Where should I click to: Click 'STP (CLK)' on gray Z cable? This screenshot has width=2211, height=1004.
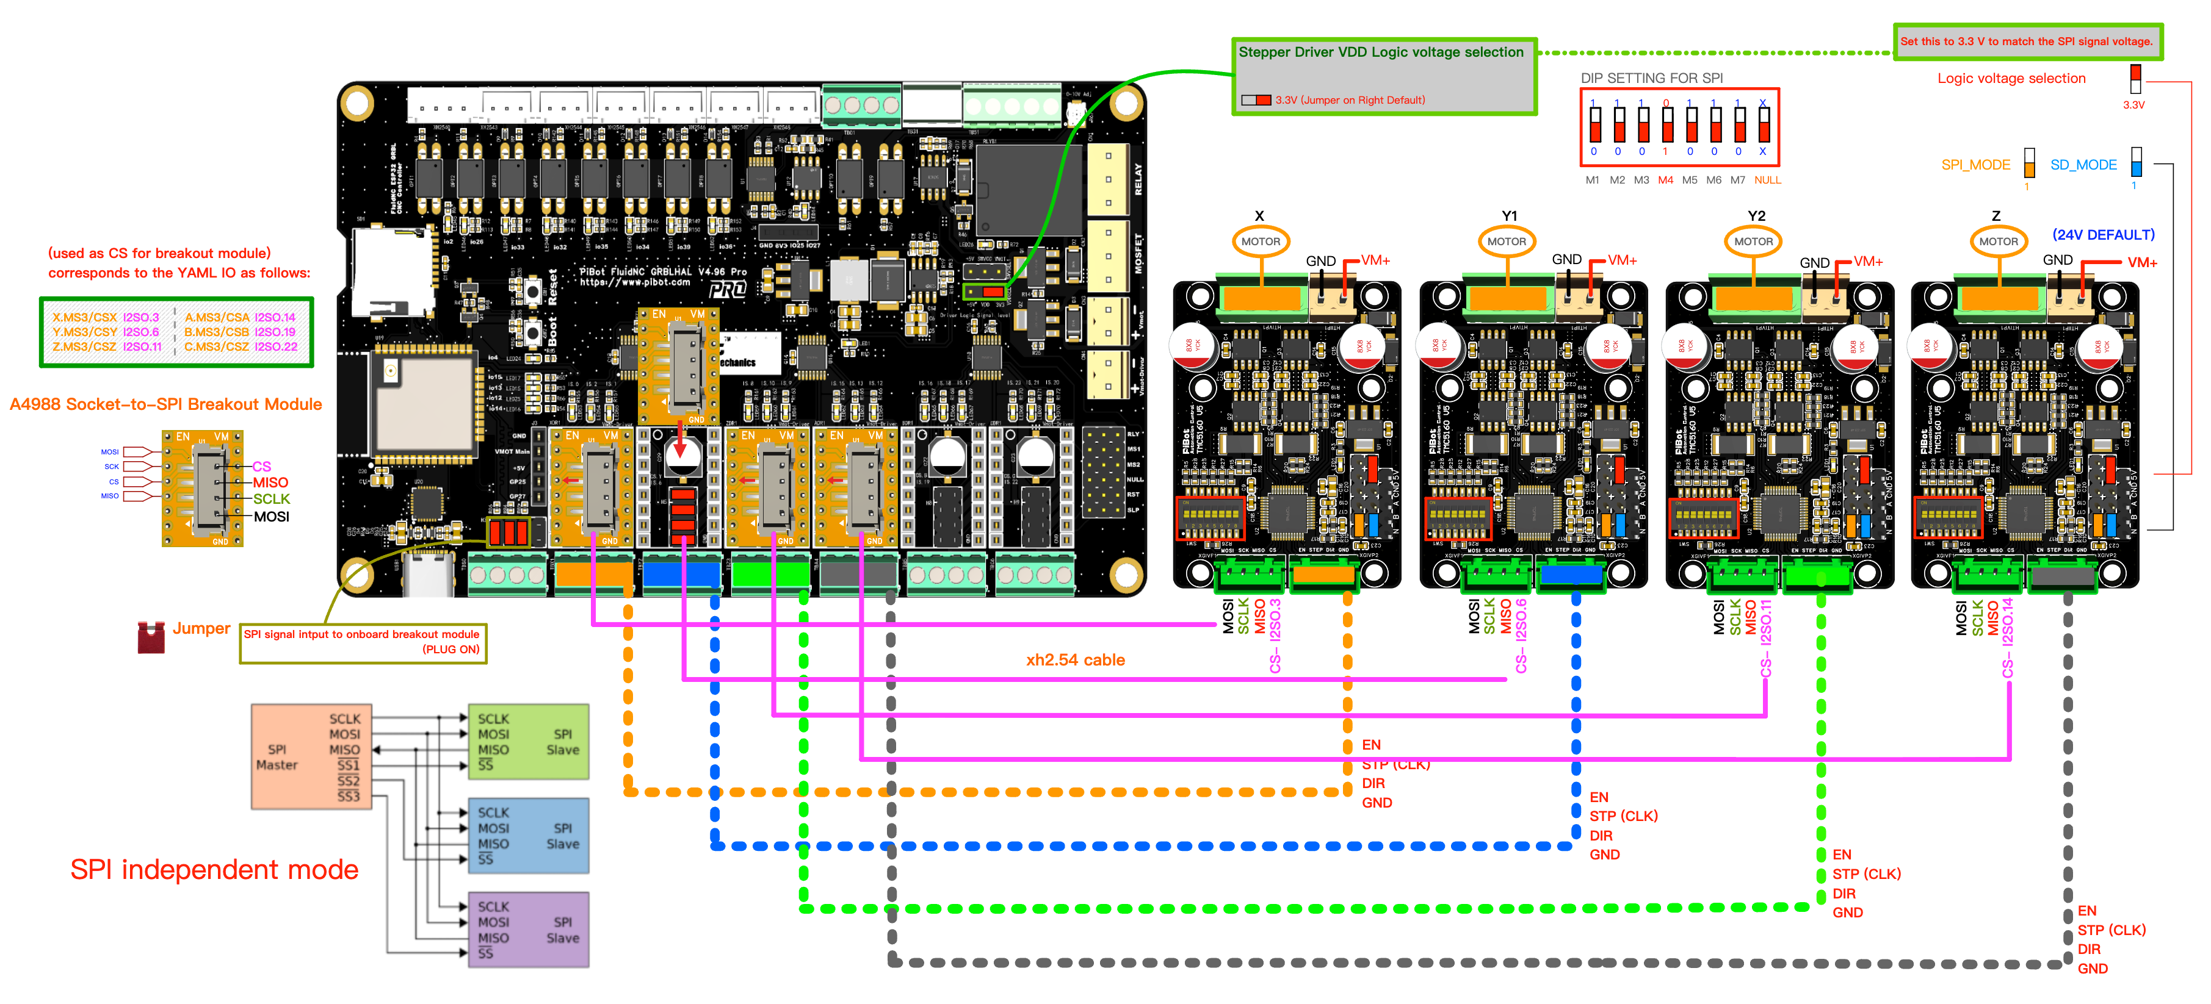[x=2111, y=930]
